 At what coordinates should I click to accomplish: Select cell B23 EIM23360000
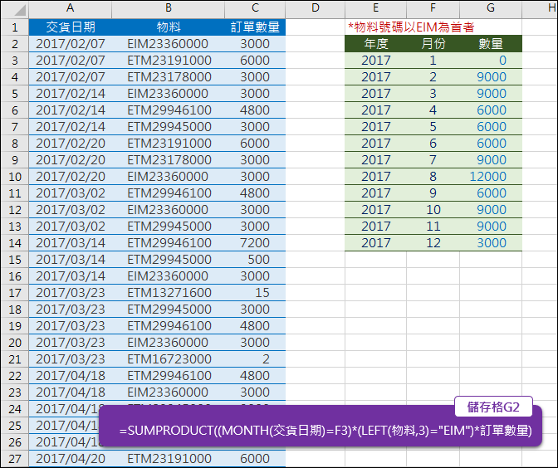(169, 392)
